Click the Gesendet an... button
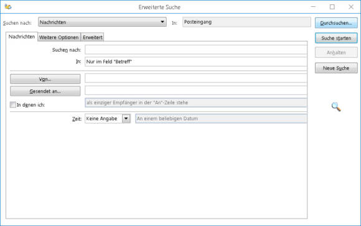 point(45,91)
